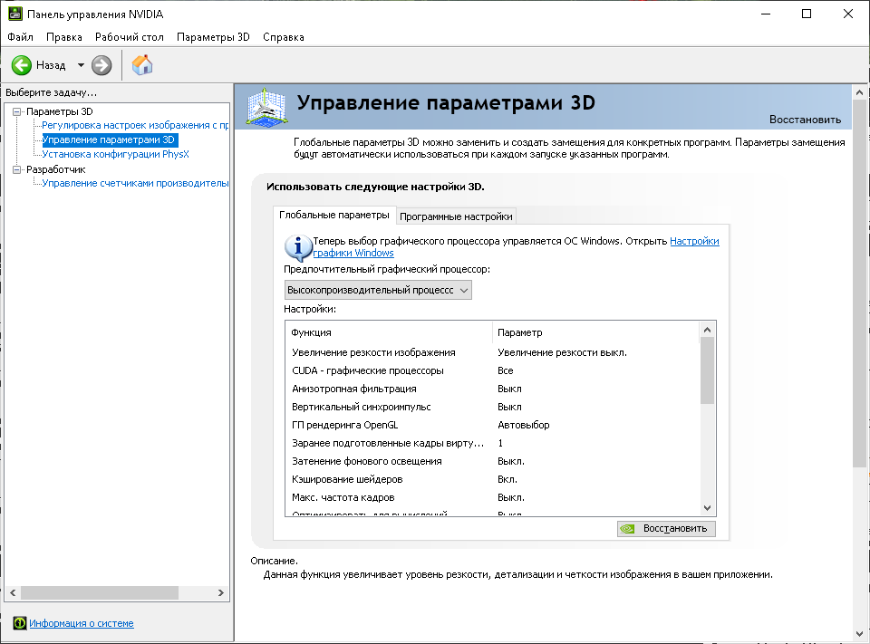Viewport: 870px width, 644px height.
Task: Switch to Программные настройки tab
Action: pyautogui.click(x=456, y=216)
